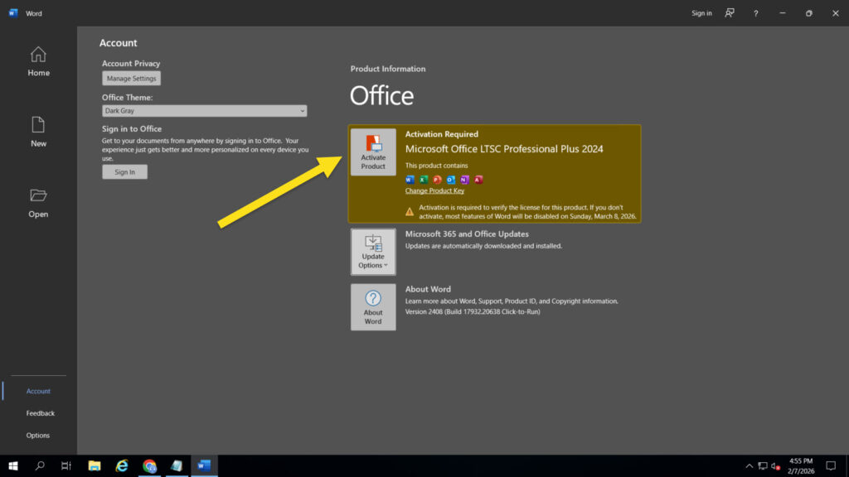Click the Word app icon in product contains row
Image resolution: width=849 pixels, height=477 pixels.
[410, 180]
